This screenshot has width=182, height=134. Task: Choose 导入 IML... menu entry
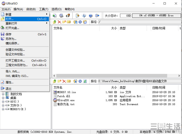25,71
